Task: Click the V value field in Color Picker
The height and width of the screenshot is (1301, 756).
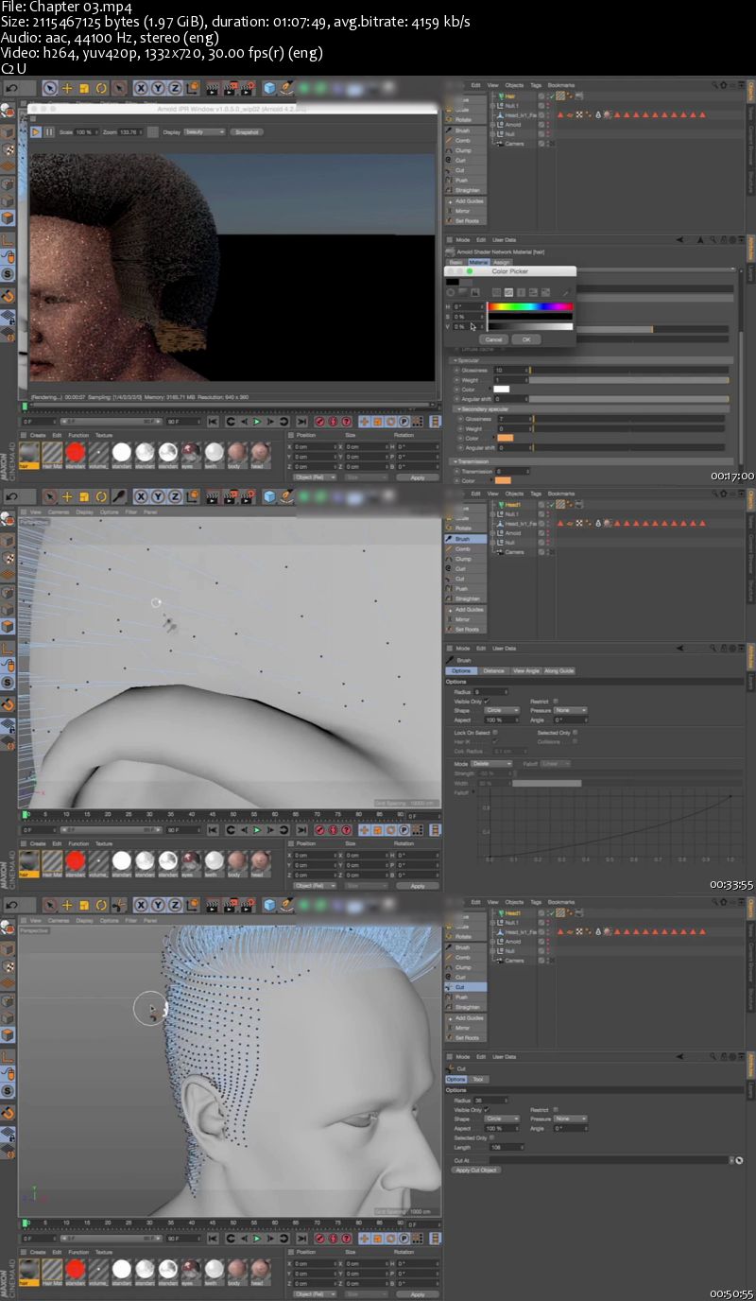Action: click(466, 326)
